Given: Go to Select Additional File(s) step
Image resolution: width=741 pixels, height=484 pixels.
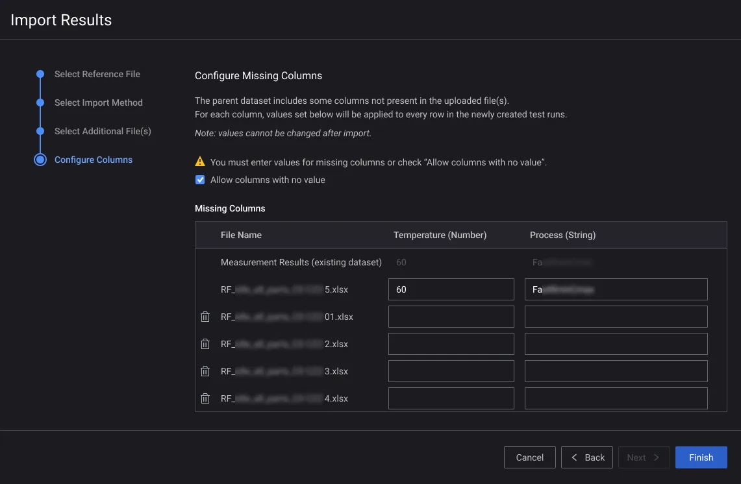Looking at the screenshot, I should (x=103, y=131).
